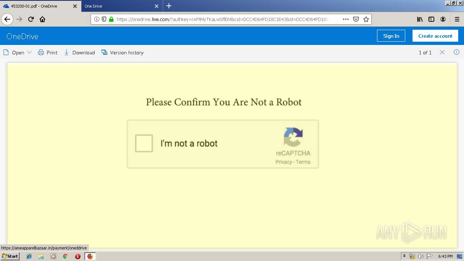Launch Internet Explorer from taskbar
This screenshot has height=261, width=464.
click(29, 256)
